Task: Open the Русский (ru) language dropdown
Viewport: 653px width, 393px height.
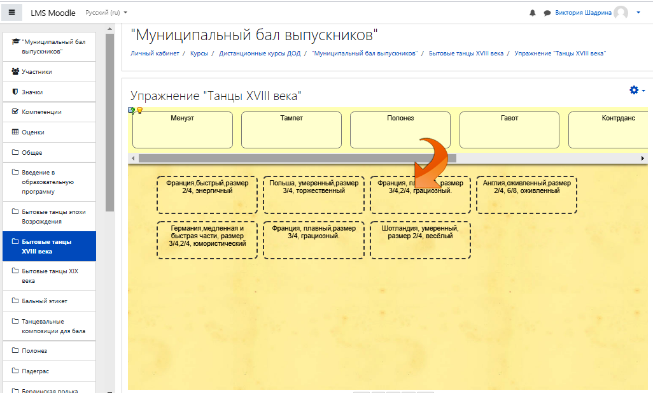Action: pyautogui.click(x=106, y=13)
